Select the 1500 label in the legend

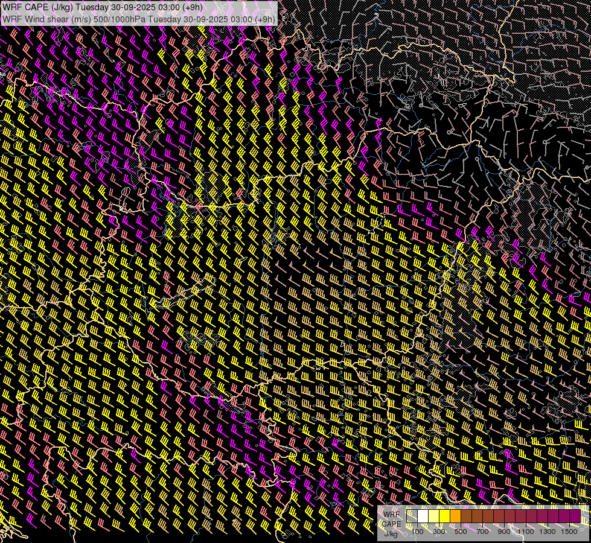tap(569, 532)
